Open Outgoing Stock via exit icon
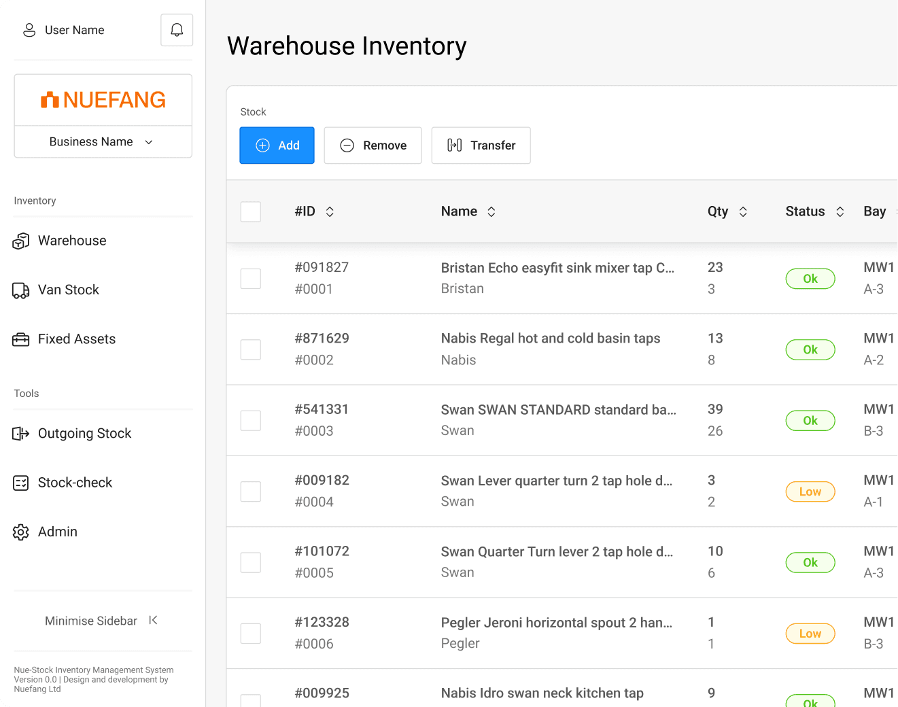898x707 pixels. click(21, 434)
